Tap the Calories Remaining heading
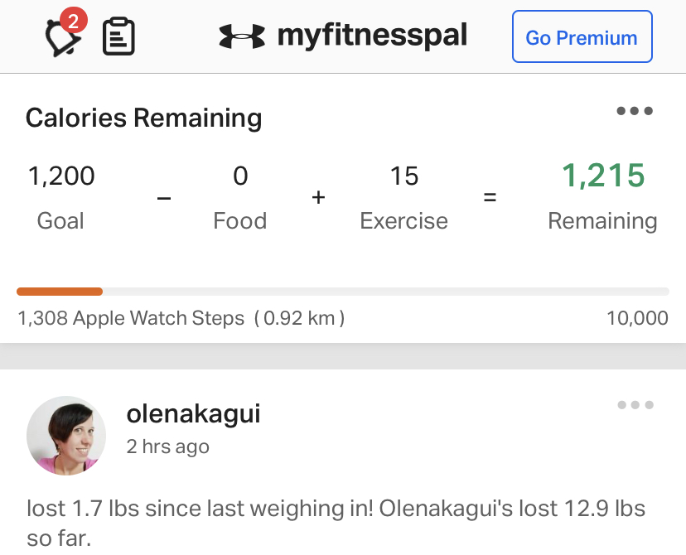Screen dimensions: 686x555 tap(143, 118)
